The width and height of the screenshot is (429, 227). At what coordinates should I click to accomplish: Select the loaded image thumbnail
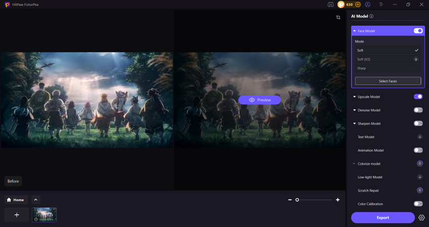click(44, 215)
